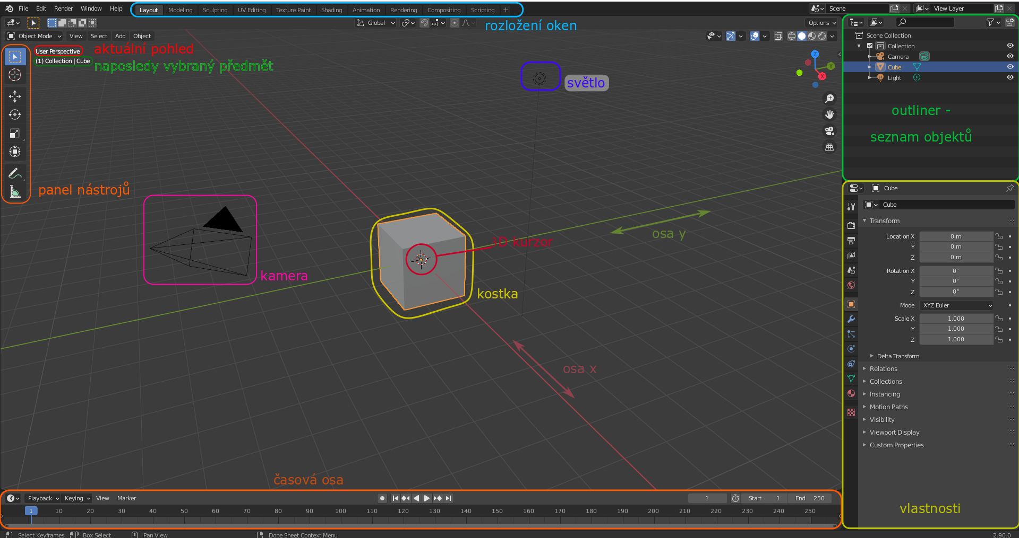Expand the Relations panel
Image resolution: width=1019 pixels, height=538 pixels.
point(883,369)
